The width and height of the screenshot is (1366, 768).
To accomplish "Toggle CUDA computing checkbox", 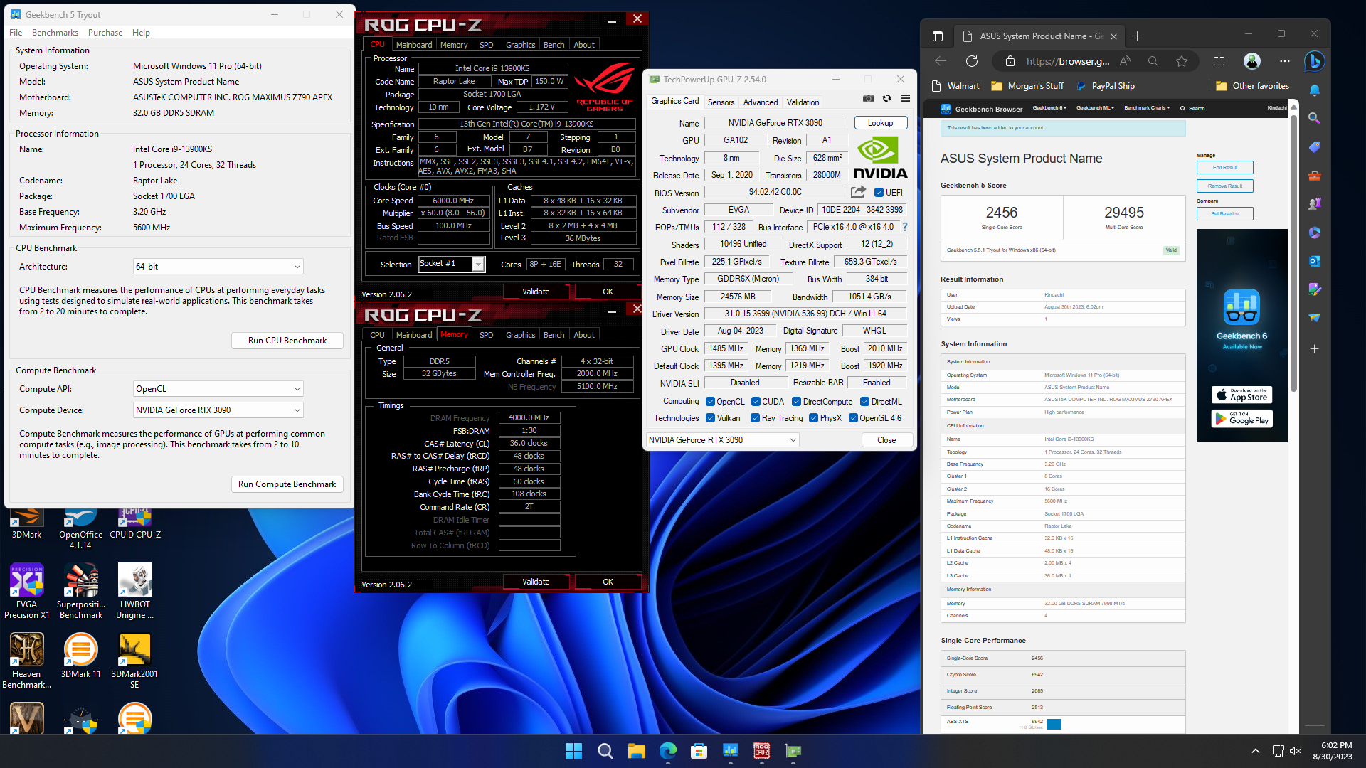I will [x=756, y=402].
